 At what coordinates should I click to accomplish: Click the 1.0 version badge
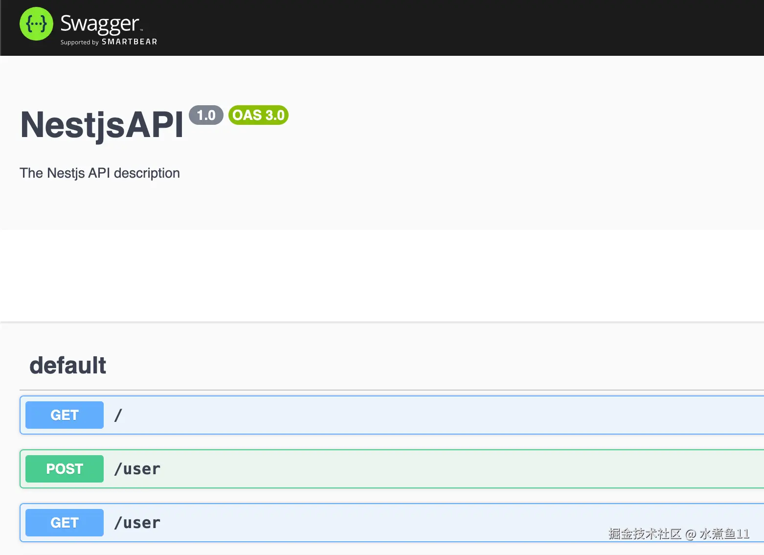[206, 115]
